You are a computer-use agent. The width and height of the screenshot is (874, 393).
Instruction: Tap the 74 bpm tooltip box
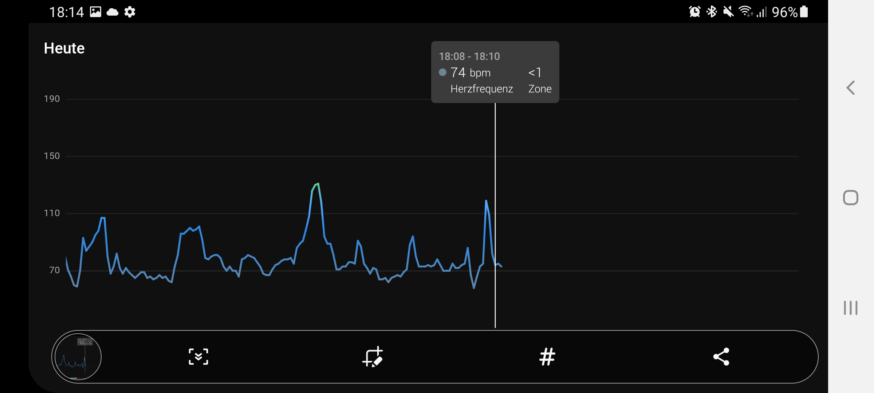495,72
